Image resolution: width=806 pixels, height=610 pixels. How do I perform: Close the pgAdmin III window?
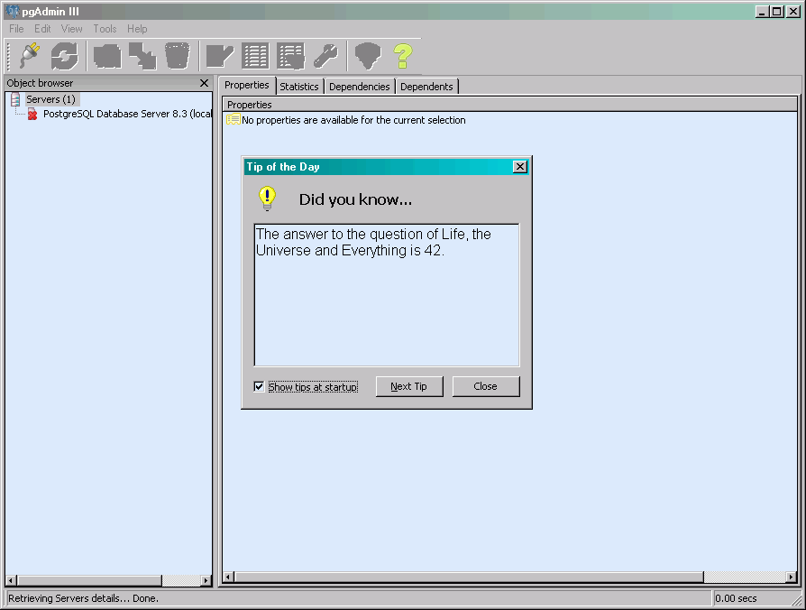pos(793,12)
